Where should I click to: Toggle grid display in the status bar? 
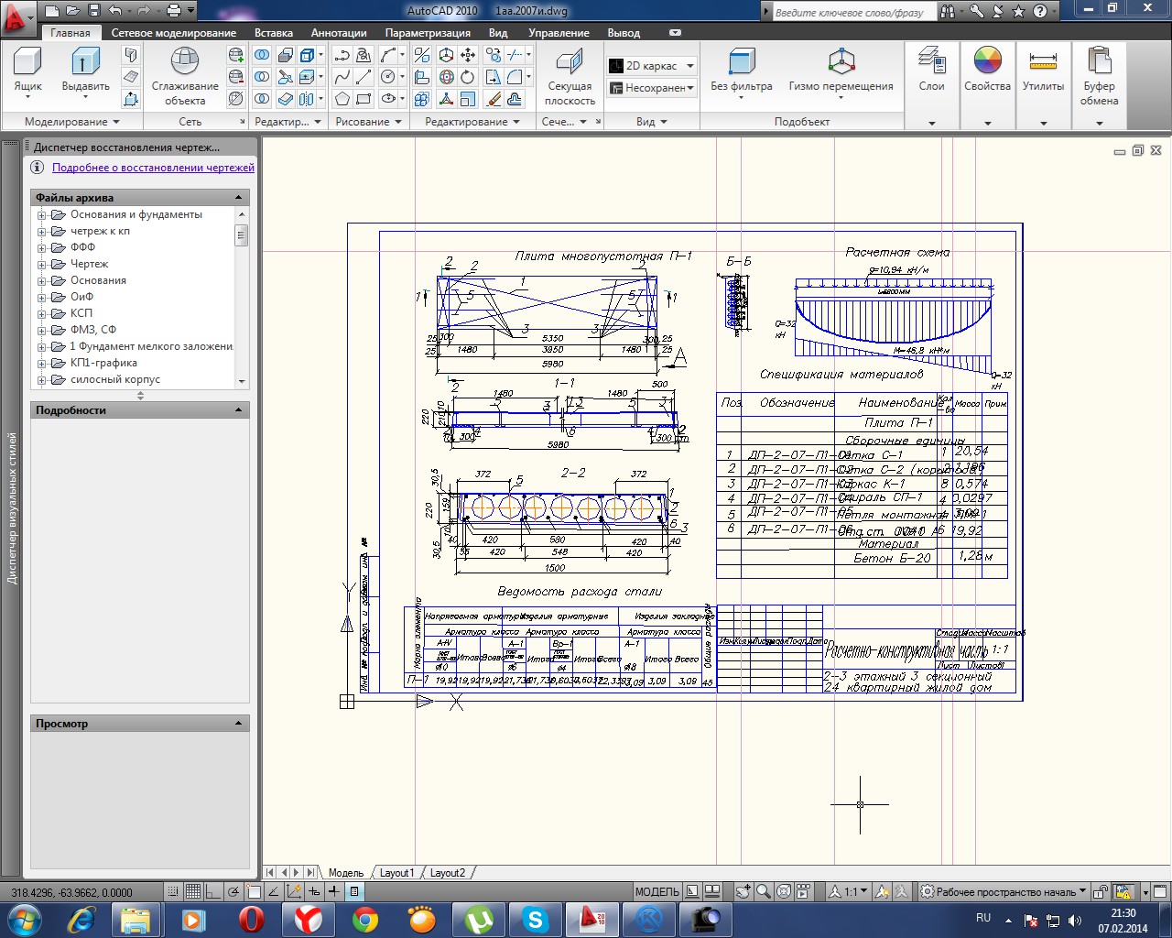[193, 891]
